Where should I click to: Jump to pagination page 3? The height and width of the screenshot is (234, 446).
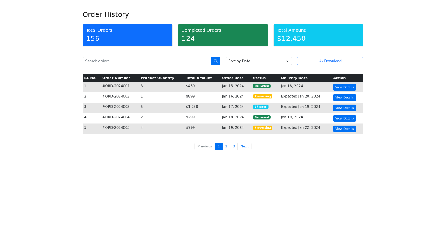tap(234, 146)
